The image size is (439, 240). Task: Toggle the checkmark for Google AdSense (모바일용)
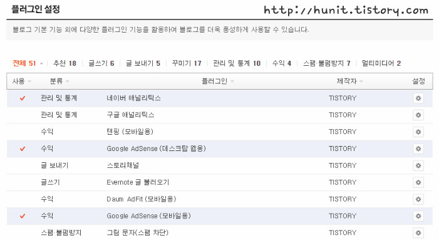click(x=23, y=216)
